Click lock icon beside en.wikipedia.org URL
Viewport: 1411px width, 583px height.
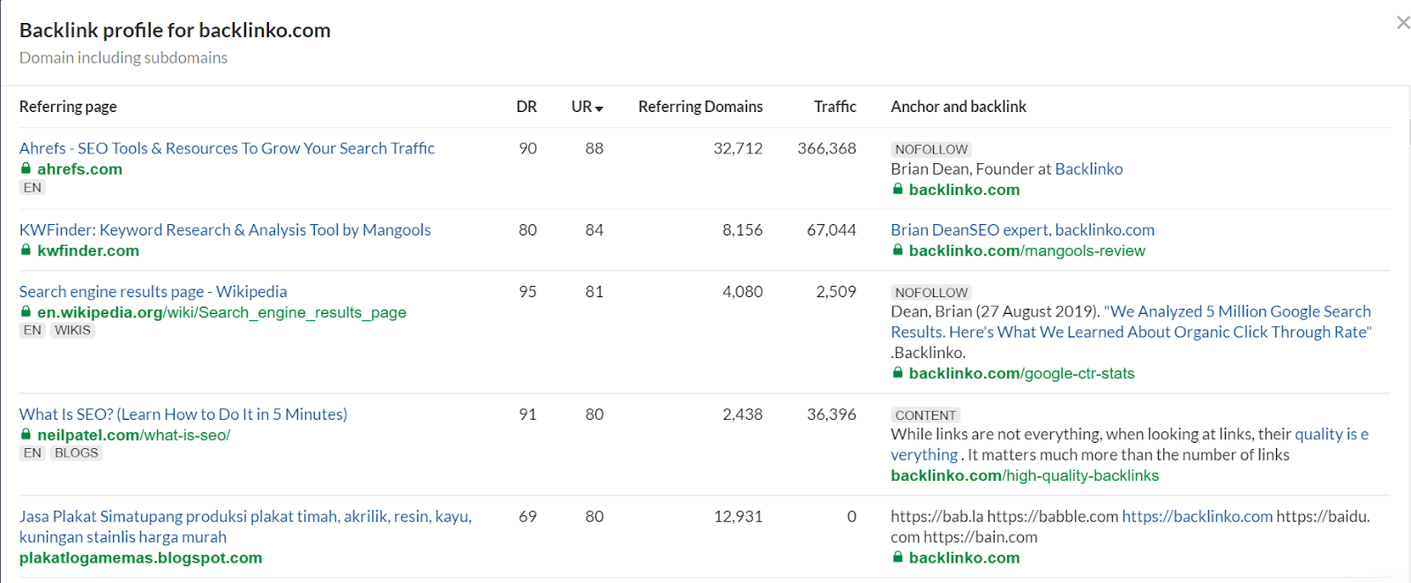click(26, 312)
